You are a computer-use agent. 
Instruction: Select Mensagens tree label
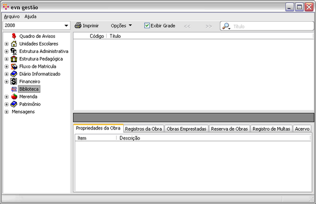(x=23, y=112)
